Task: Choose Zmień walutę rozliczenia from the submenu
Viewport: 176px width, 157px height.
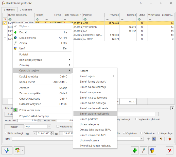Action: [x=95, y=114]
